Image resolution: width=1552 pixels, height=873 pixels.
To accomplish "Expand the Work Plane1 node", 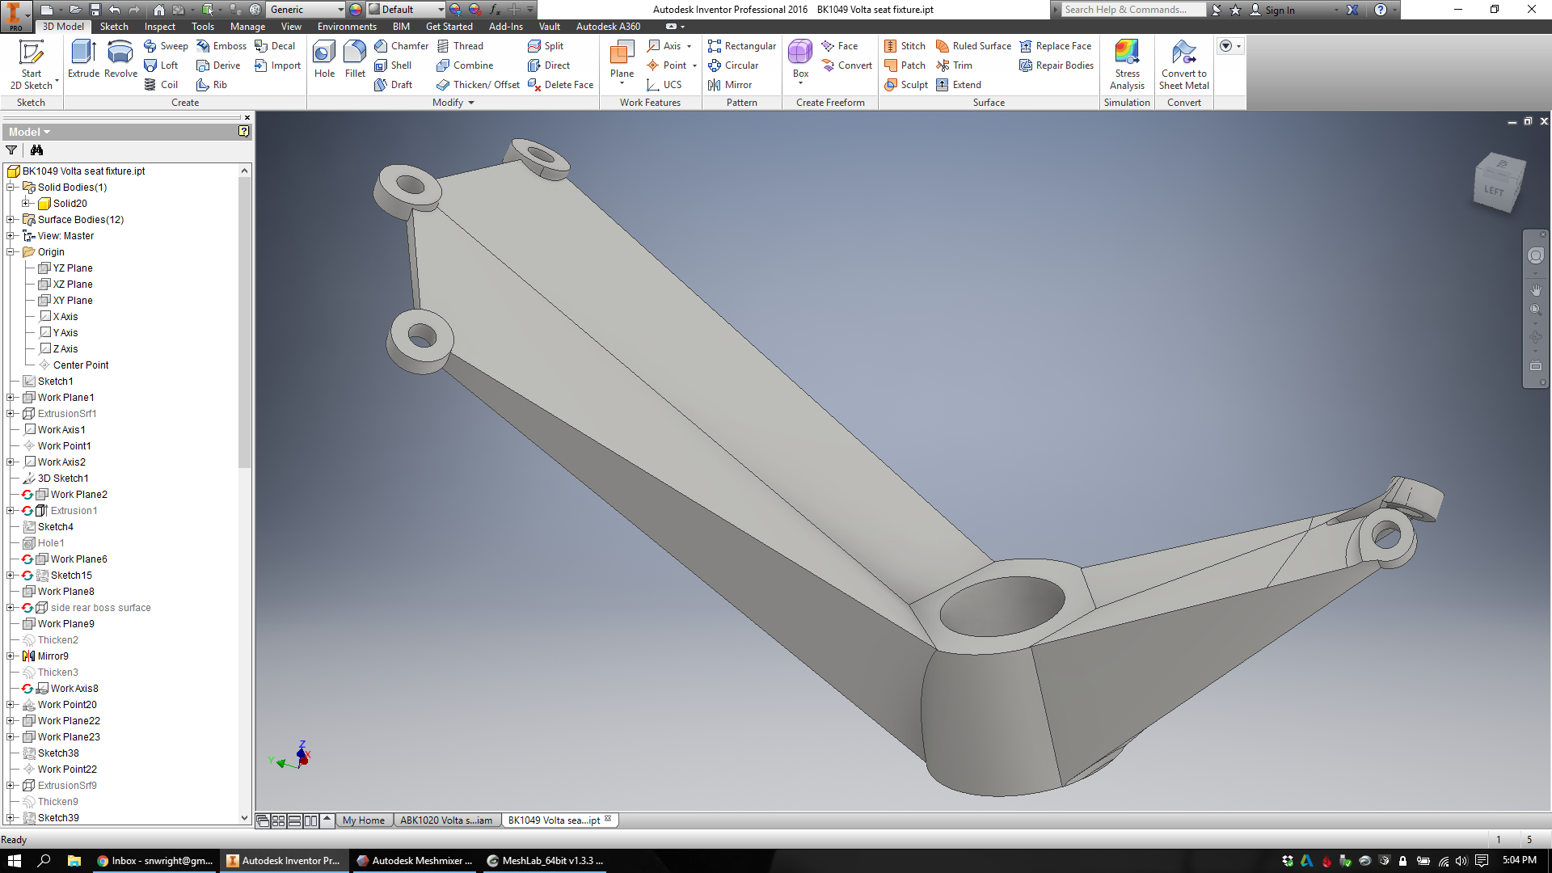I will pos(11,398).
